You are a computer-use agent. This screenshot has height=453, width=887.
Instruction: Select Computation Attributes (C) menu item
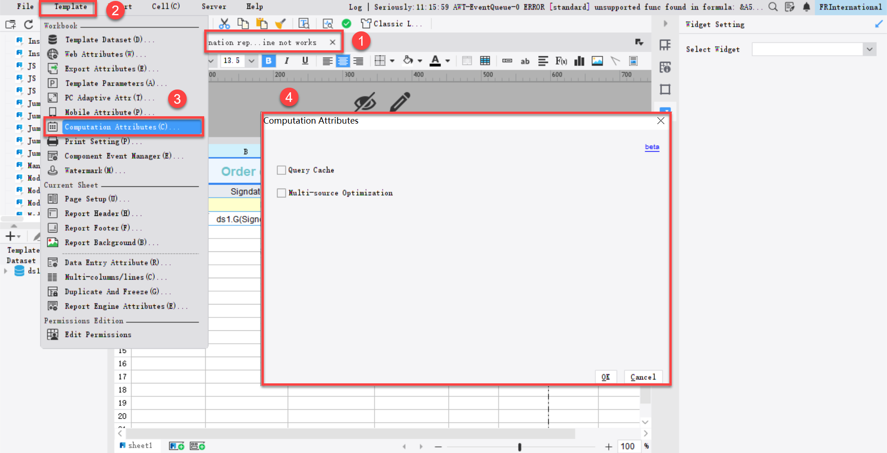[x=124, y=127]
